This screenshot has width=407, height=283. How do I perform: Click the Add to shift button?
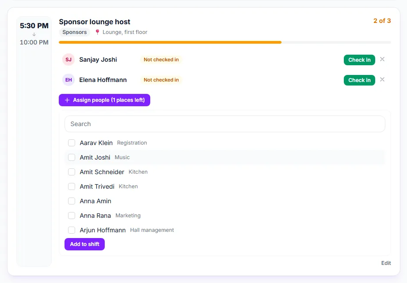[x=84, y=244]
